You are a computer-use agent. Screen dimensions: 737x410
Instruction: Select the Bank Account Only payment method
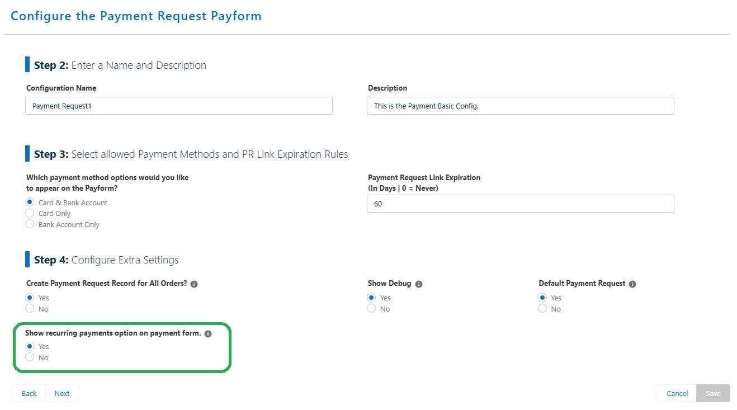click(x=30, y=224)
